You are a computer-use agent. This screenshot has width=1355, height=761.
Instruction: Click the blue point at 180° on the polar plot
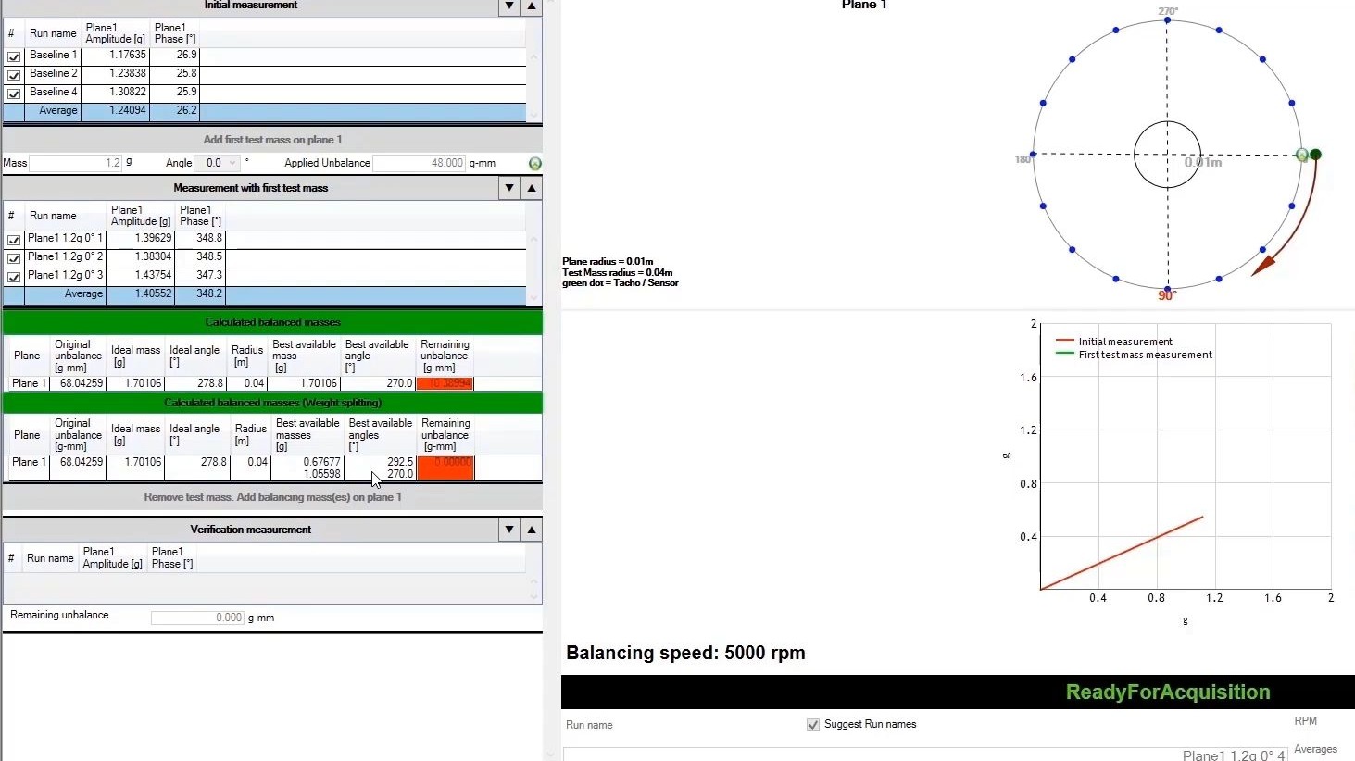[1033, 155]
